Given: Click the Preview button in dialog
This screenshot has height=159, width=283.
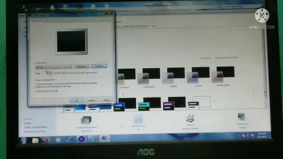Looking at the screenshot, I should coord(99,66).
